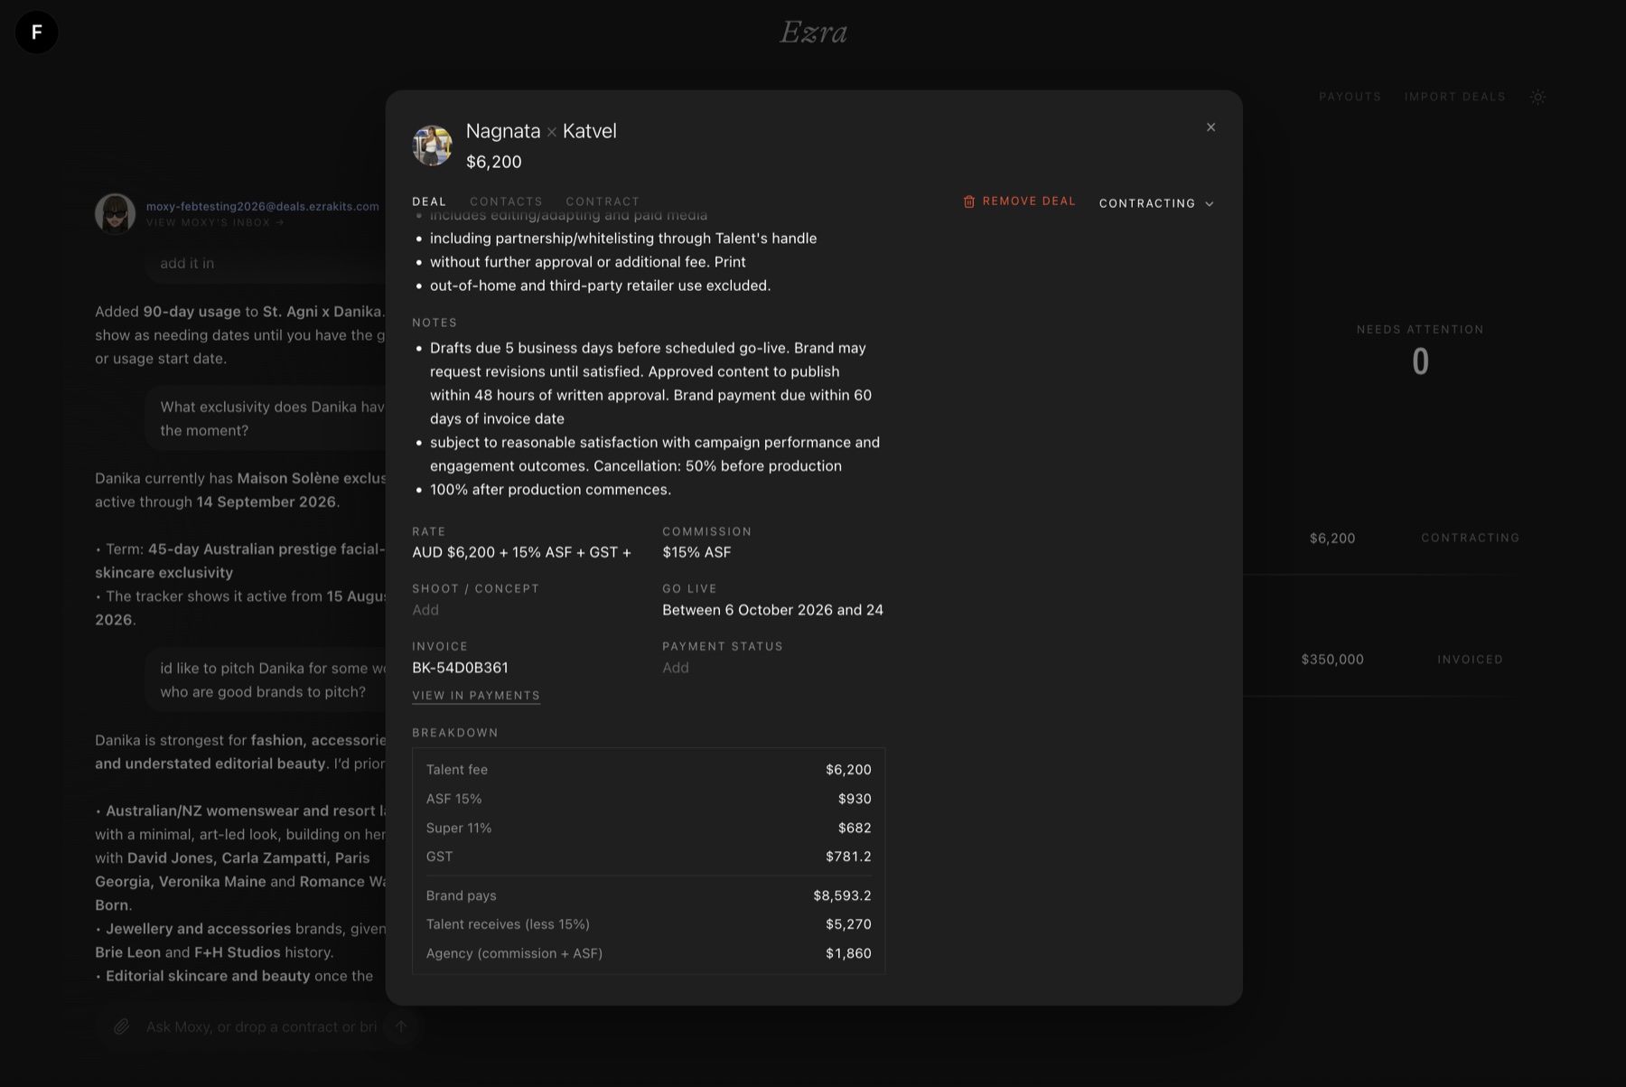Image resolution: width=1626 pixels, height=1087 pixels.
Task: Click the Go Live date value
Action: tap(772, 610)
